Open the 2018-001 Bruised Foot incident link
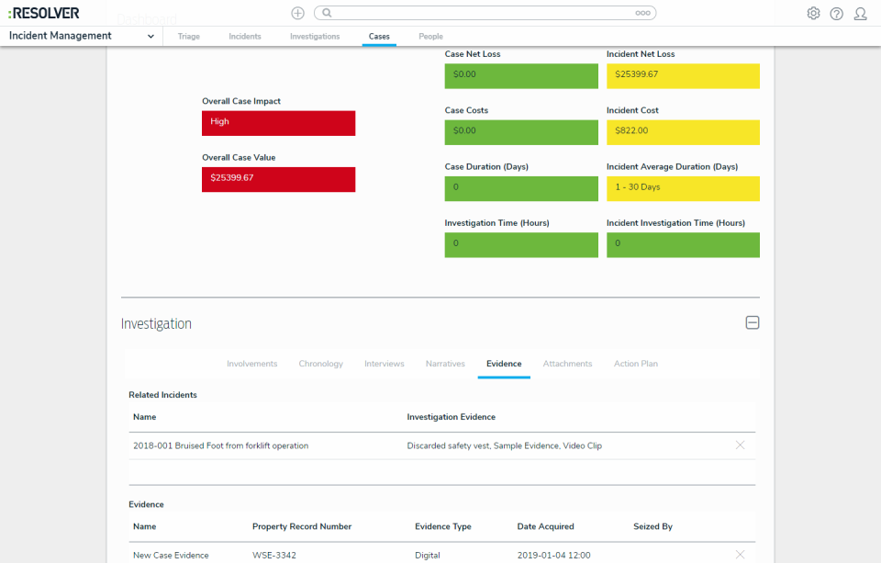Image resolution: width=881 pixels, height=563 pixels. [220, 445]
